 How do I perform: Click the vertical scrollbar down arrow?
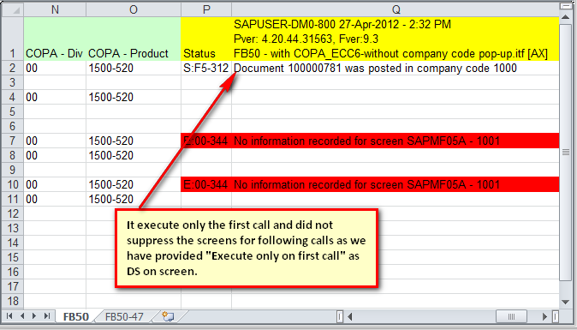pos(566,302)
